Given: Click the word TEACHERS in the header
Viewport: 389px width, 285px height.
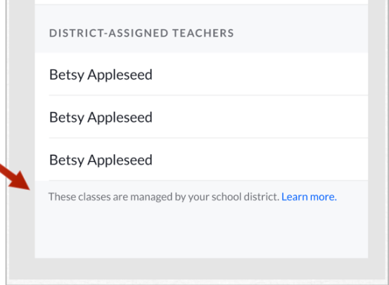Looking at the screenshot, I should (x=203, y=33).
